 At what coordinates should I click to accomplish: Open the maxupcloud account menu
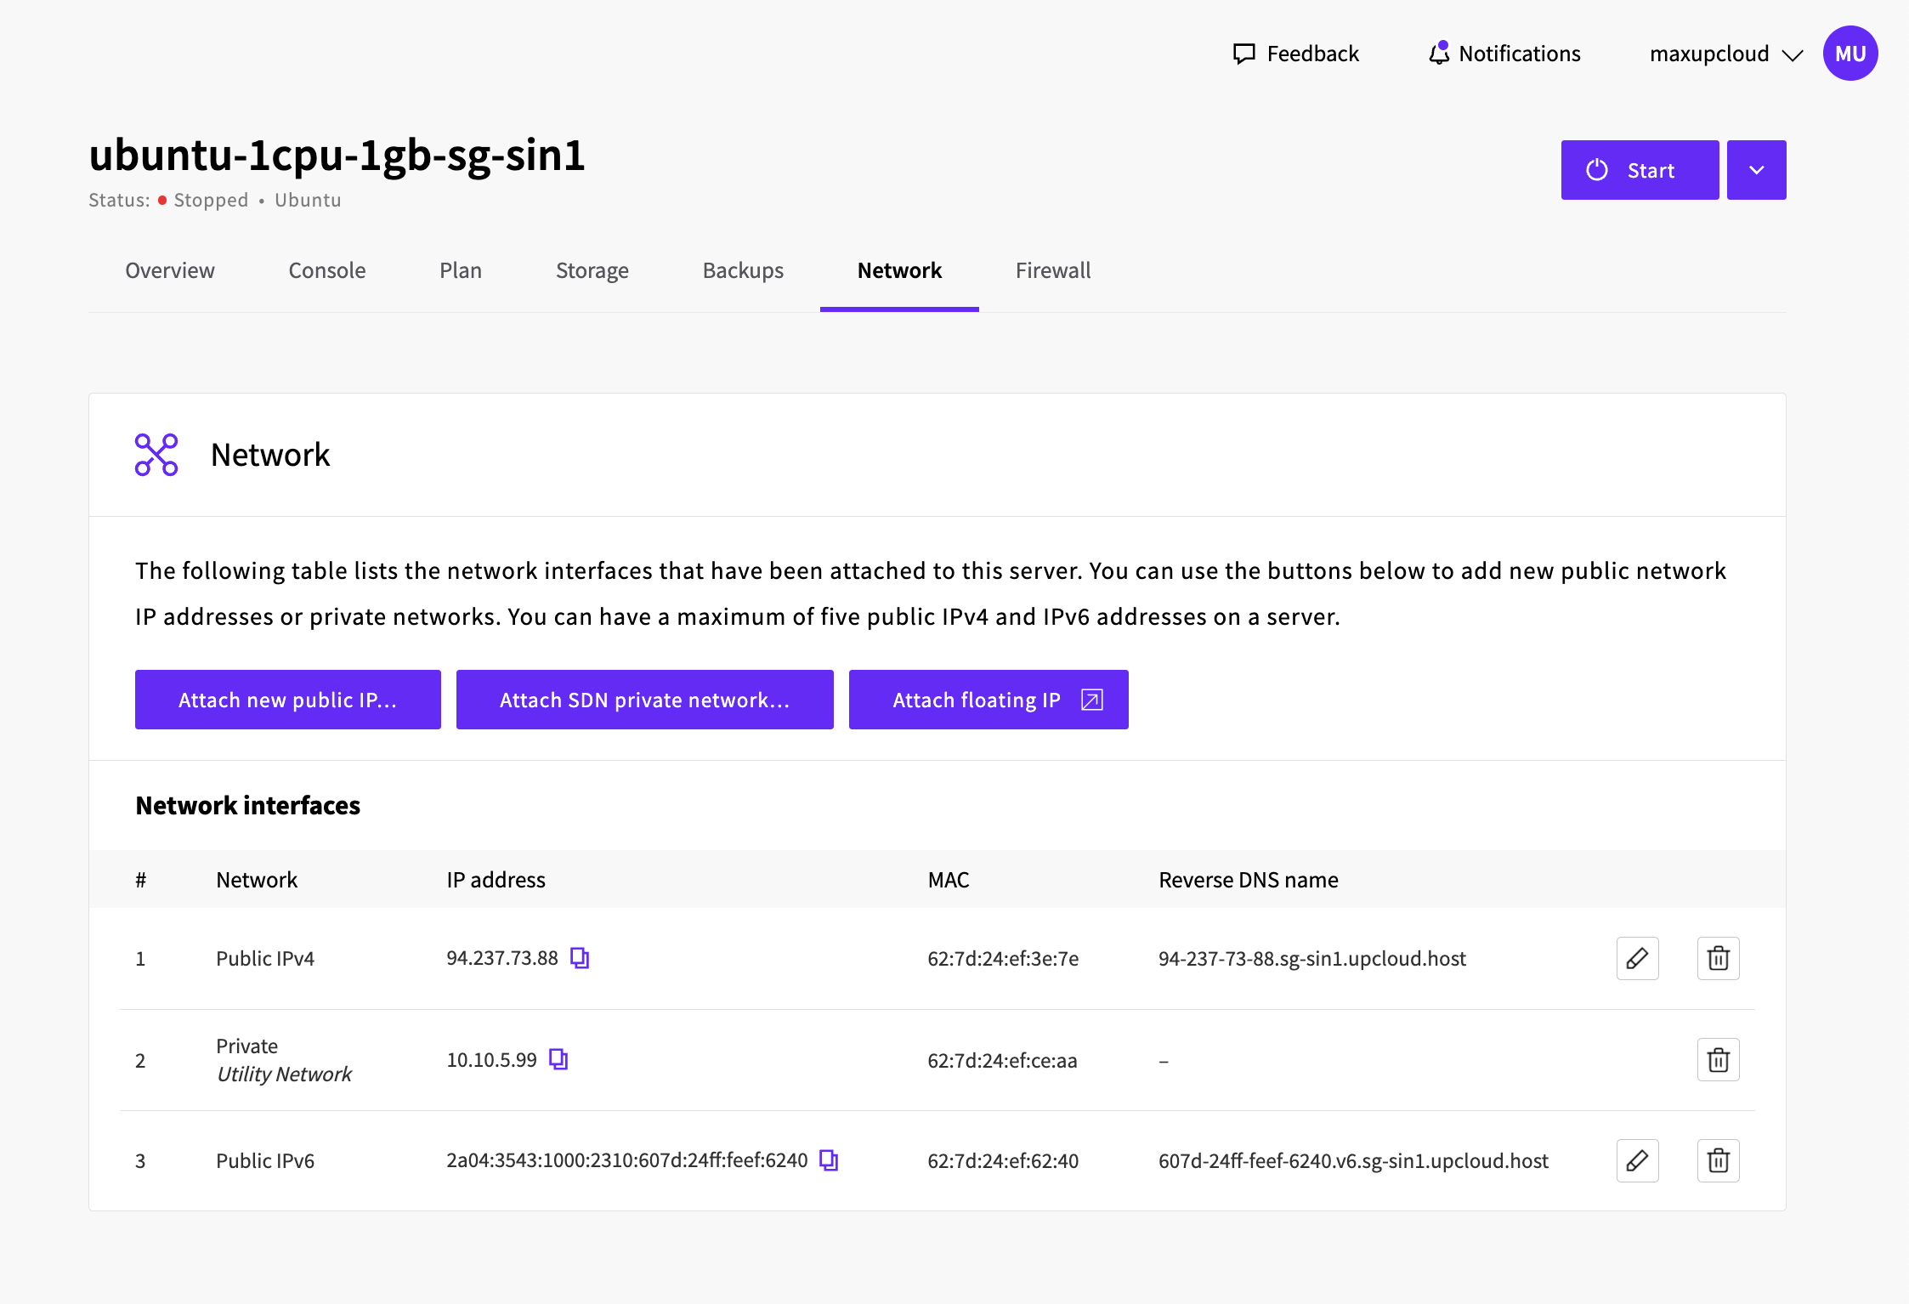(x=1725, y=54)
